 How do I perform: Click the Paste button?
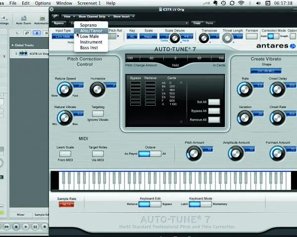click(209, 23)
